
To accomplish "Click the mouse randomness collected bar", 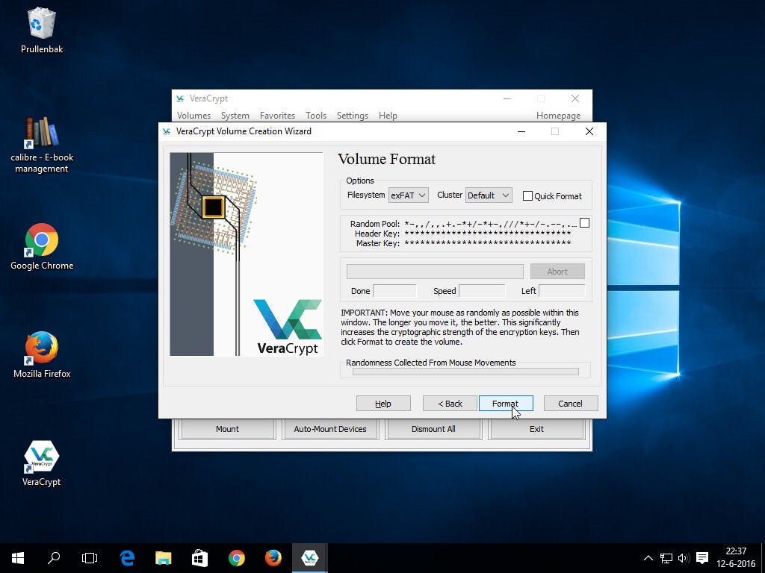I will point(466,372).
